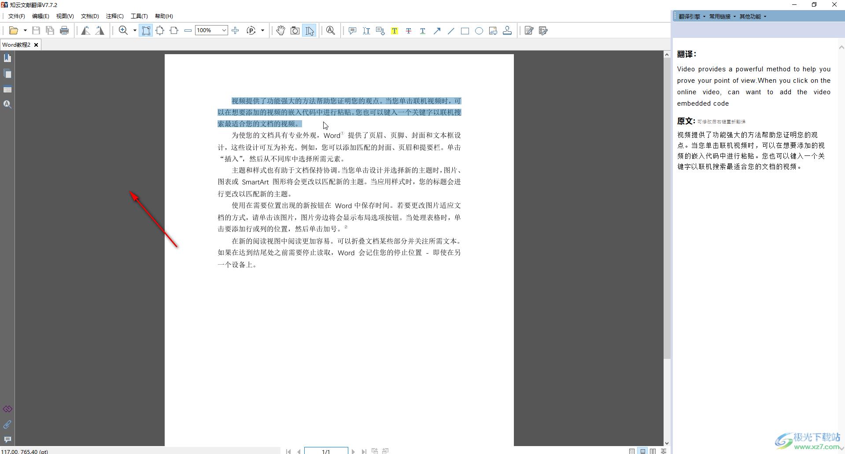This screenshot has height=454, width=845.
Task: Open the 100% zoom level combo box
Action: tap(211, 30)
